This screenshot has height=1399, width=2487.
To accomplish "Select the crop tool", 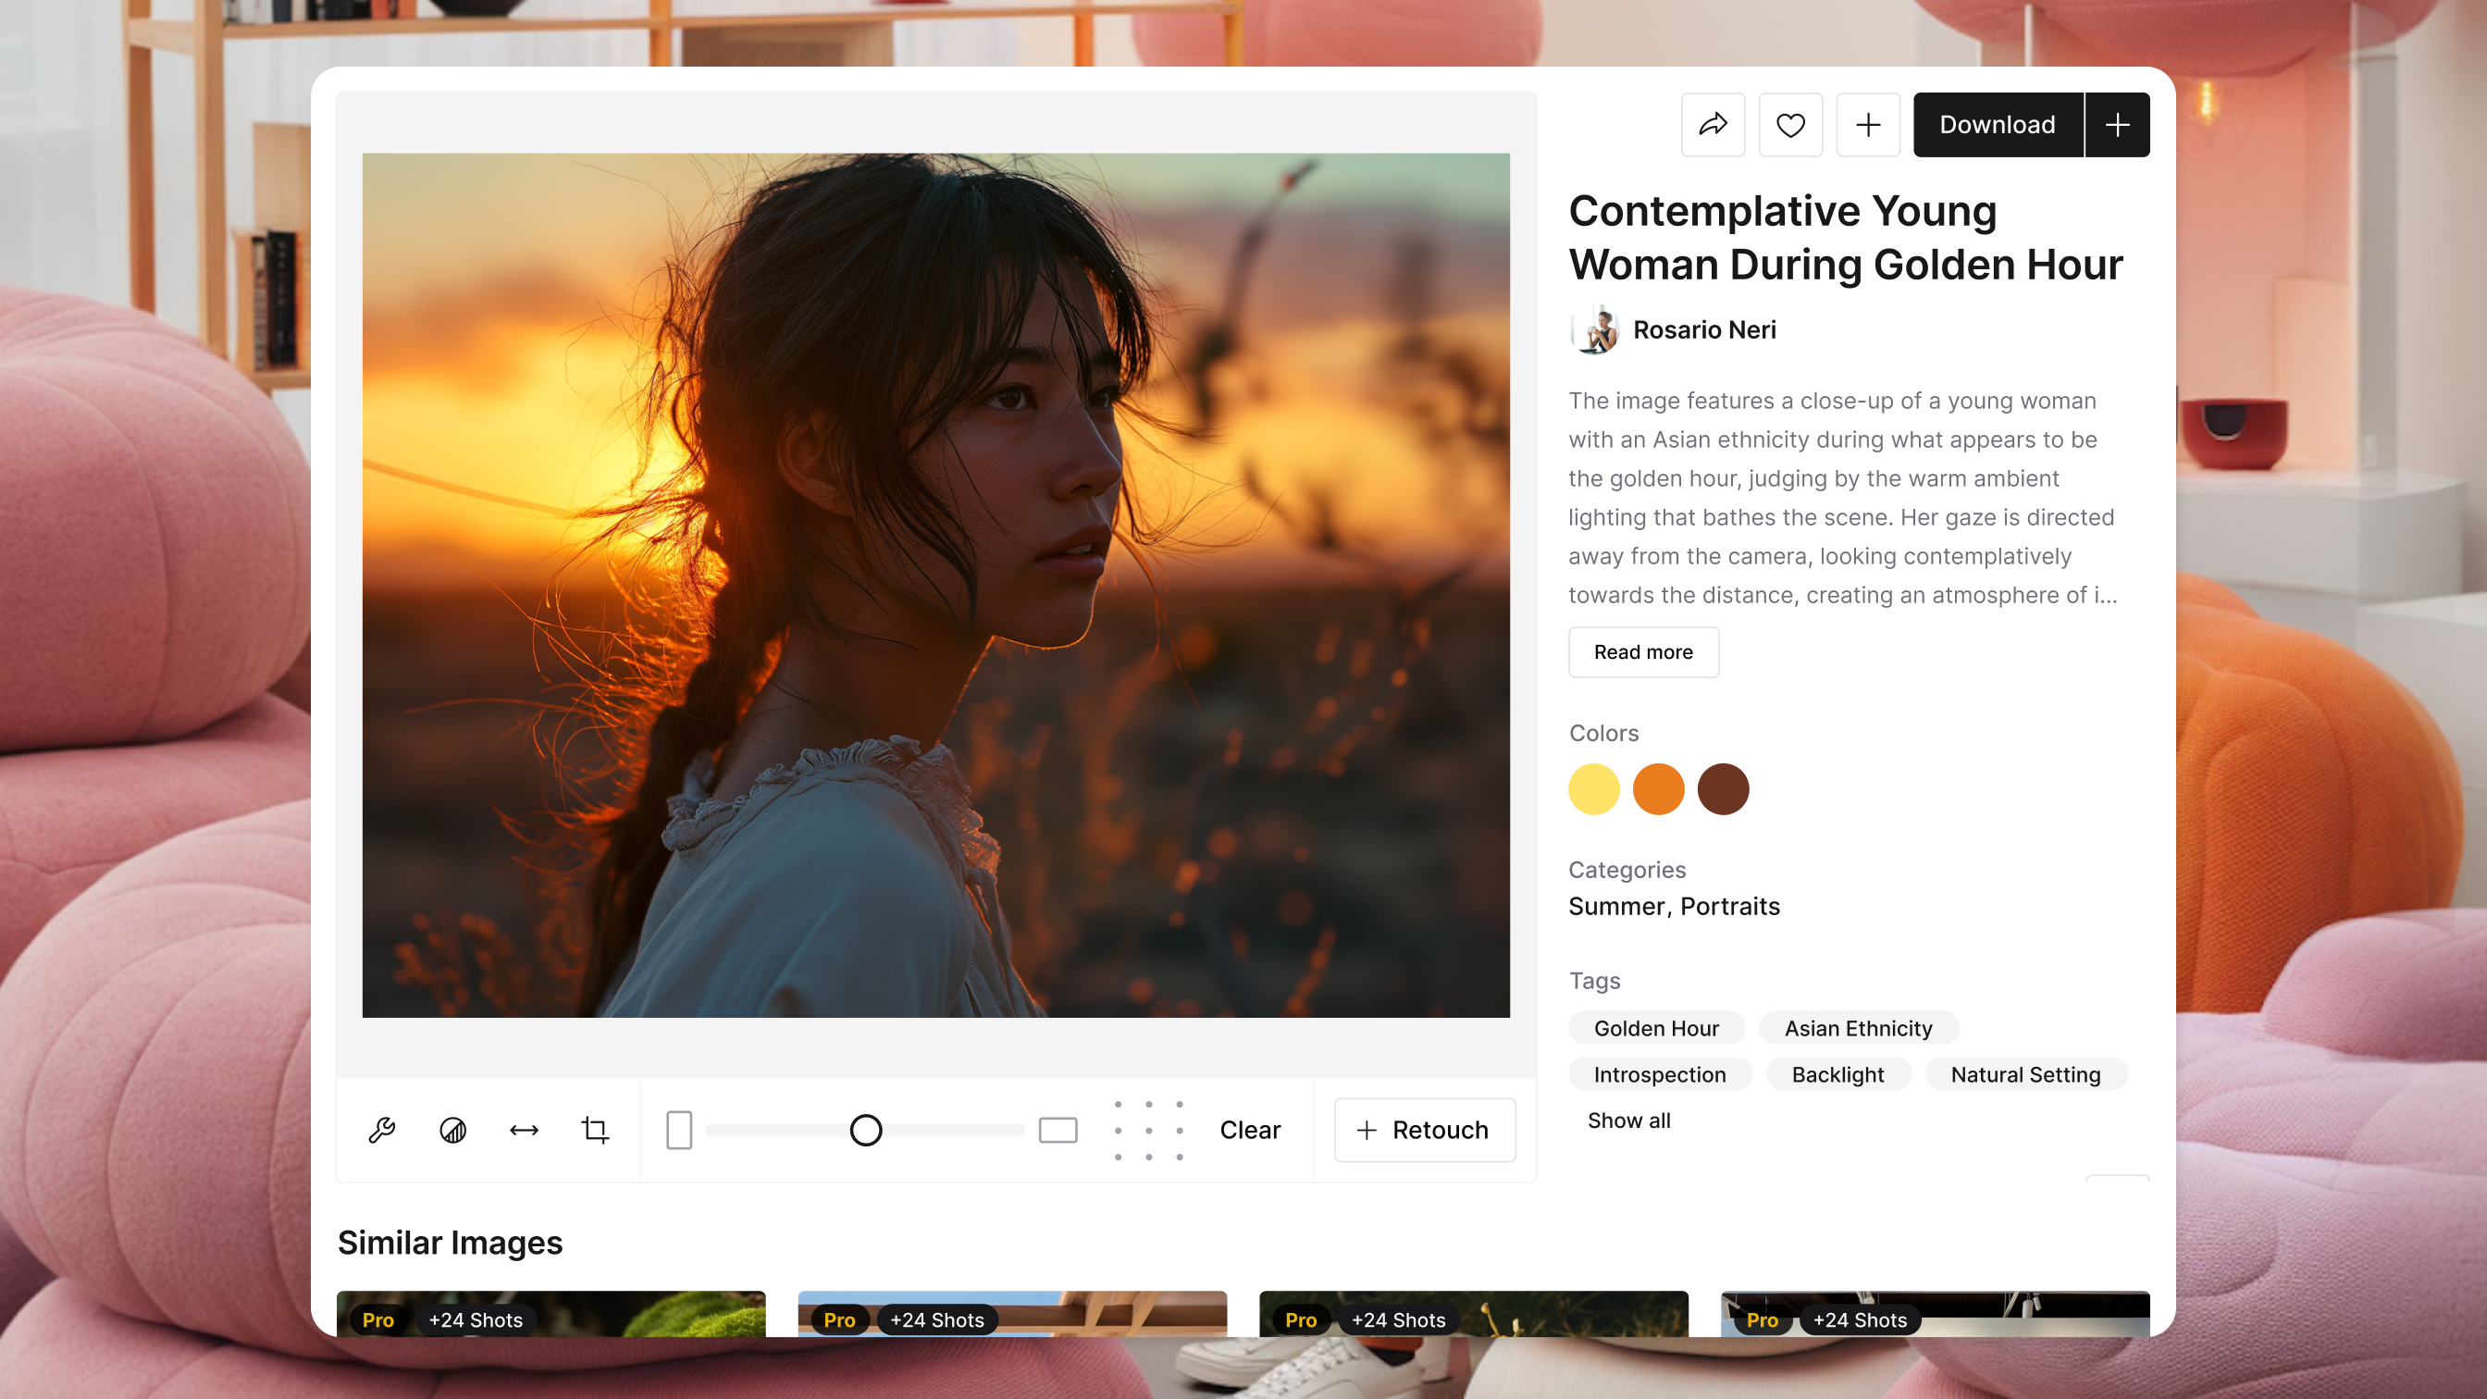I will pyautogui.click(x=595, y=1130).
